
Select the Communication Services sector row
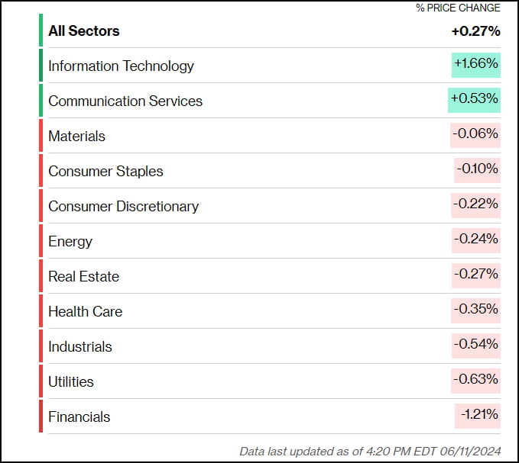pos(125,101)
